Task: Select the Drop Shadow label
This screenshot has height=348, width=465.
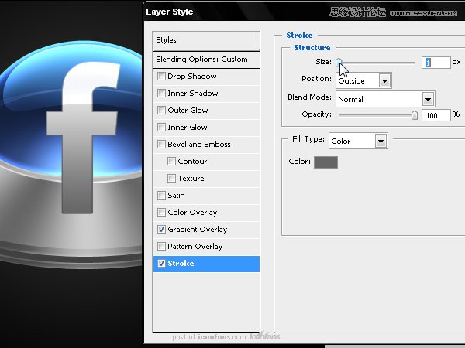Action: [192, 77]
